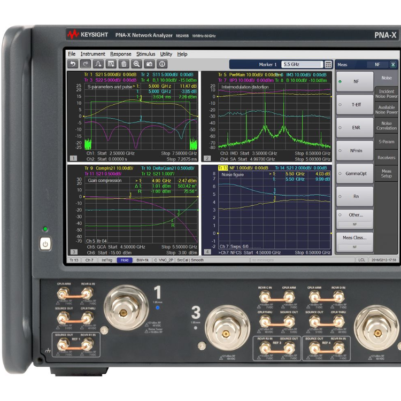This screenshot has height=401, width=401.
Task: Click the info circle toolbar icon
Action: pos(162,64)
